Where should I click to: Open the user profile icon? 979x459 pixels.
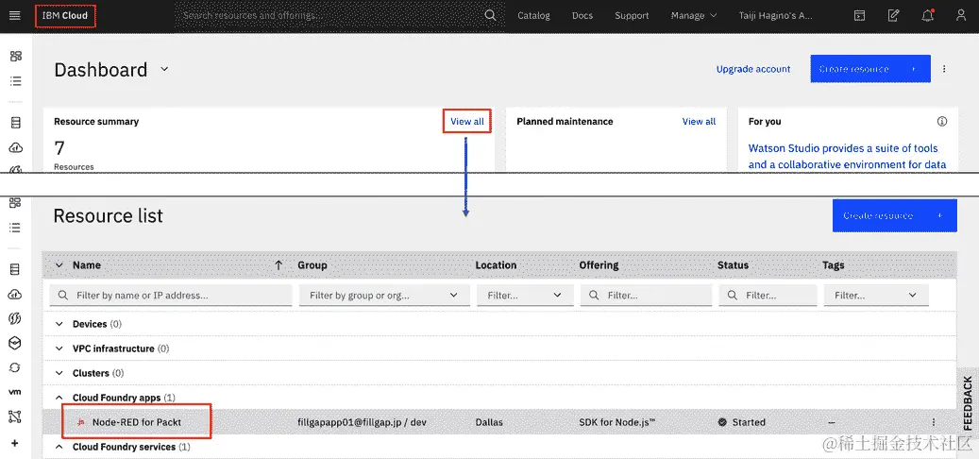961,16
